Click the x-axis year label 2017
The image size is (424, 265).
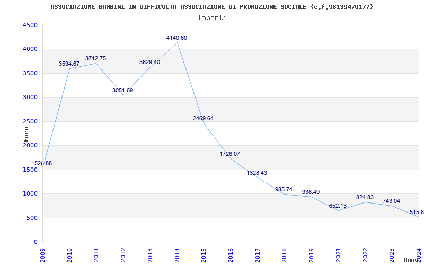[x=258, y=255]
